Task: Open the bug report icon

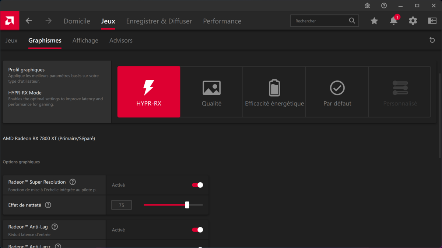Action: 367,6
